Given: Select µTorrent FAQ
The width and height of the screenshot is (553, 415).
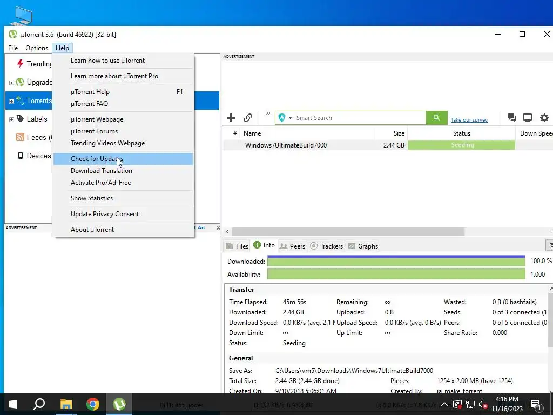Looking at the screenshot, I should click(123, 104).
